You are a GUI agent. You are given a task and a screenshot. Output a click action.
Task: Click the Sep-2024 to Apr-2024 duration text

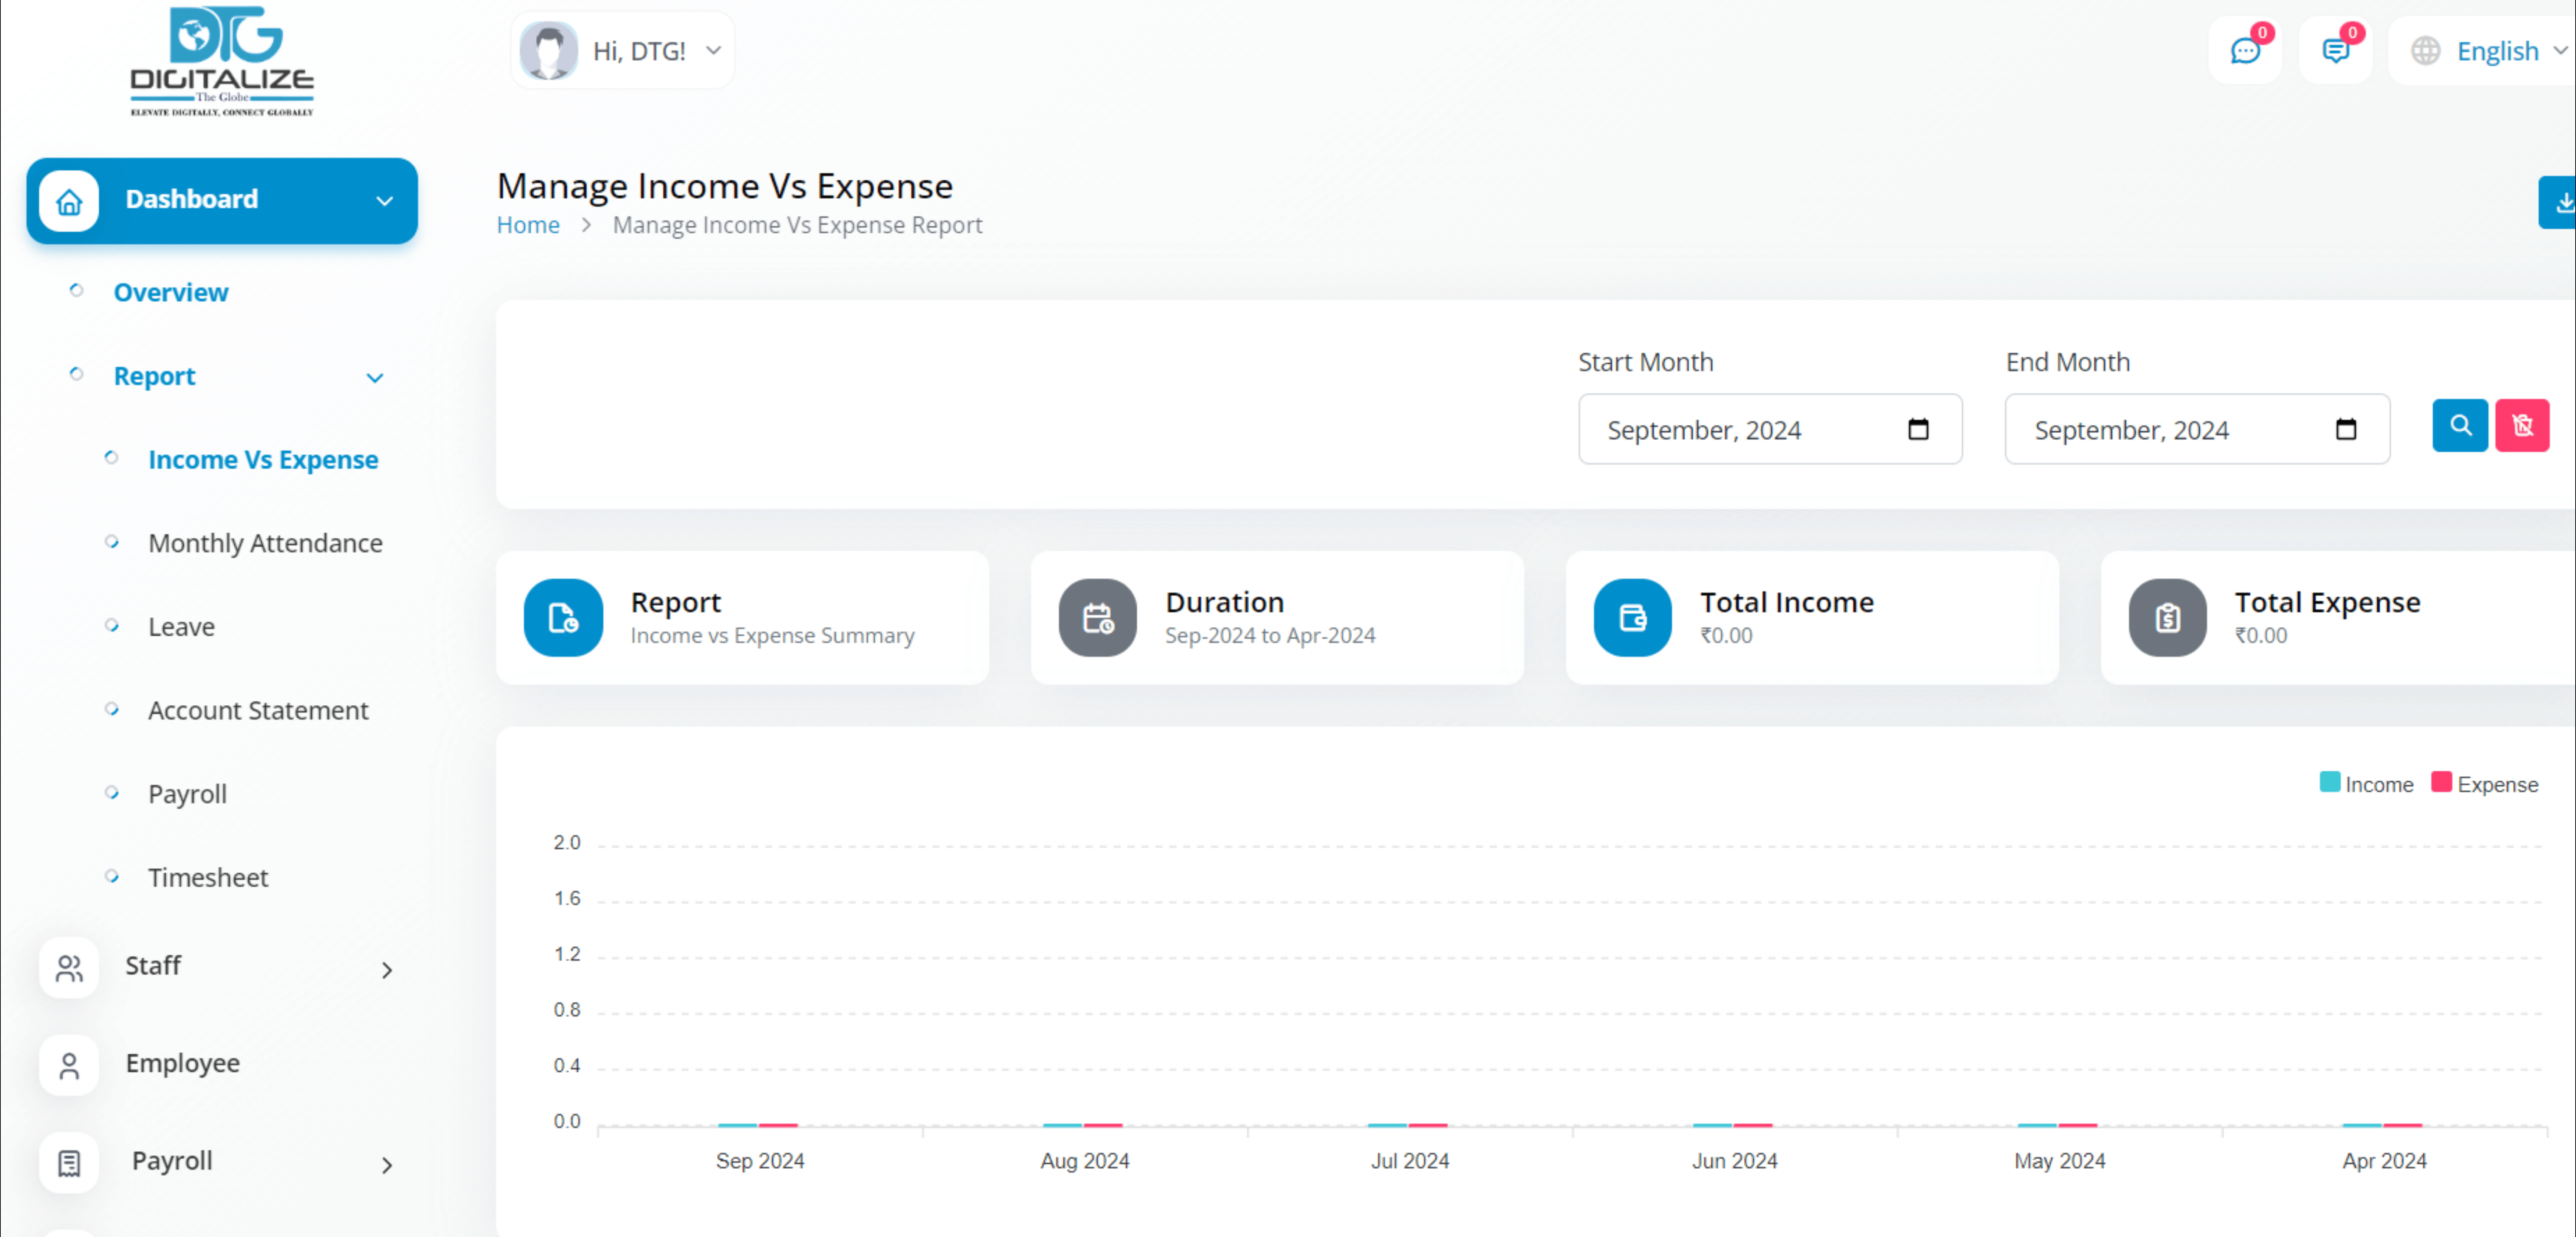coord(1270,636)
